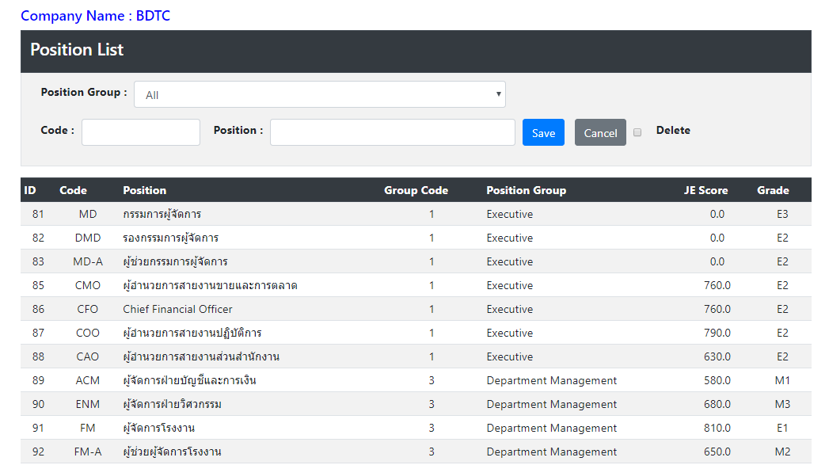Screen dimensions: 829x465
Task: Toggle the Delete checkbox
Action: 637,132
